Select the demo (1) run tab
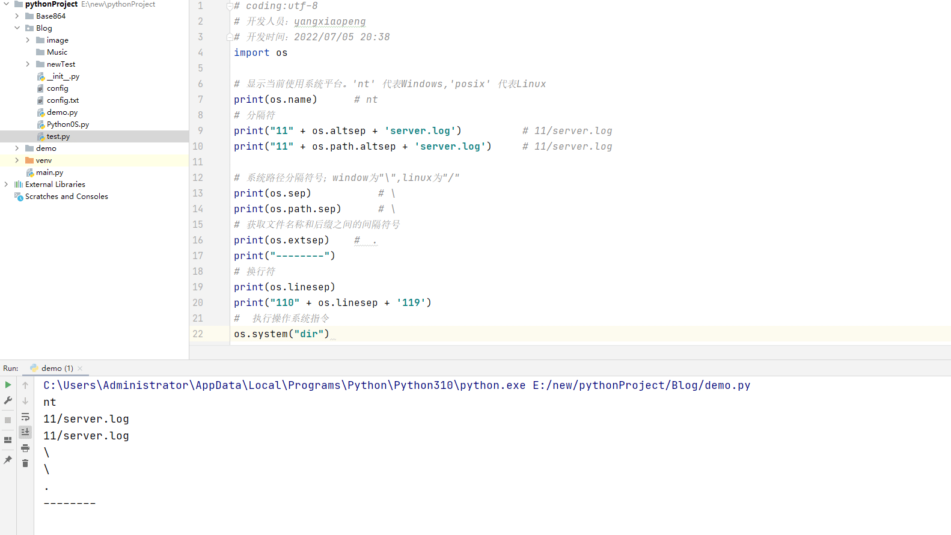This screenshot has height=535, width=951. (57, 368)
